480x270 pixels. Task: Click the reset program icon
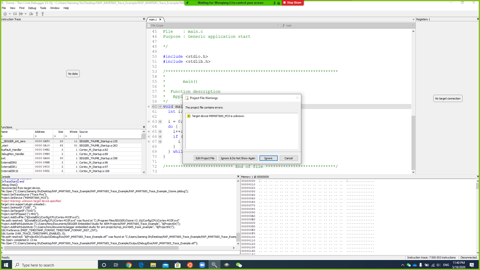(21, 14)
